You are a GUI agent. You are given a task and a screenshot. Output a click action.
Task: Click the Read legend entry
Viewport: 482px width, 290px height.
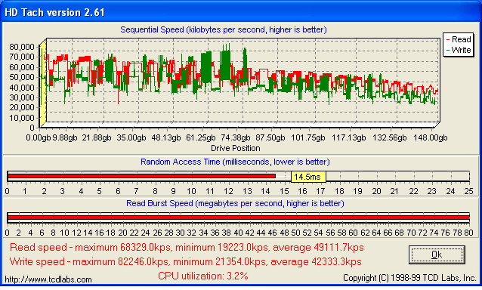(x=459, y=39)
